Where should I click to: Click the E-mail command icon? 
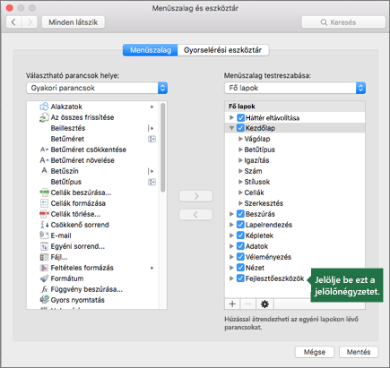(x=44, y=235)
